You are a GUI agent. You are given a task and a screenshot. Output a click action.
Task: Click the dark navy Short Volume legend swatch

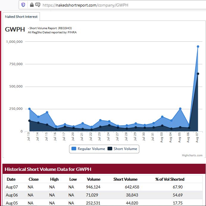pyautogui.click(x=110, y=149)
